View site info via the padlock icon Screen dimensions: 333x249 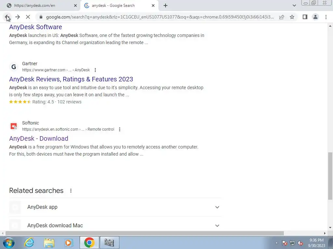[x=41, y=17]
